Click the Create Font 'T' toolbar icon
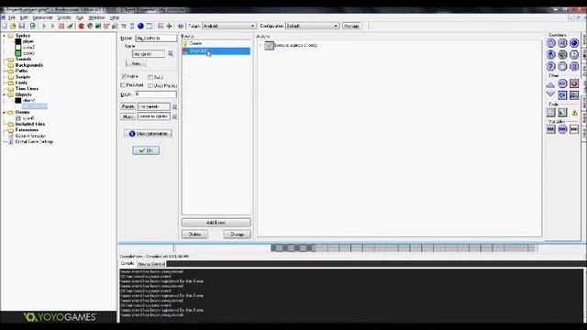Screen dimensions: 587x330 (x=124, y=26)
